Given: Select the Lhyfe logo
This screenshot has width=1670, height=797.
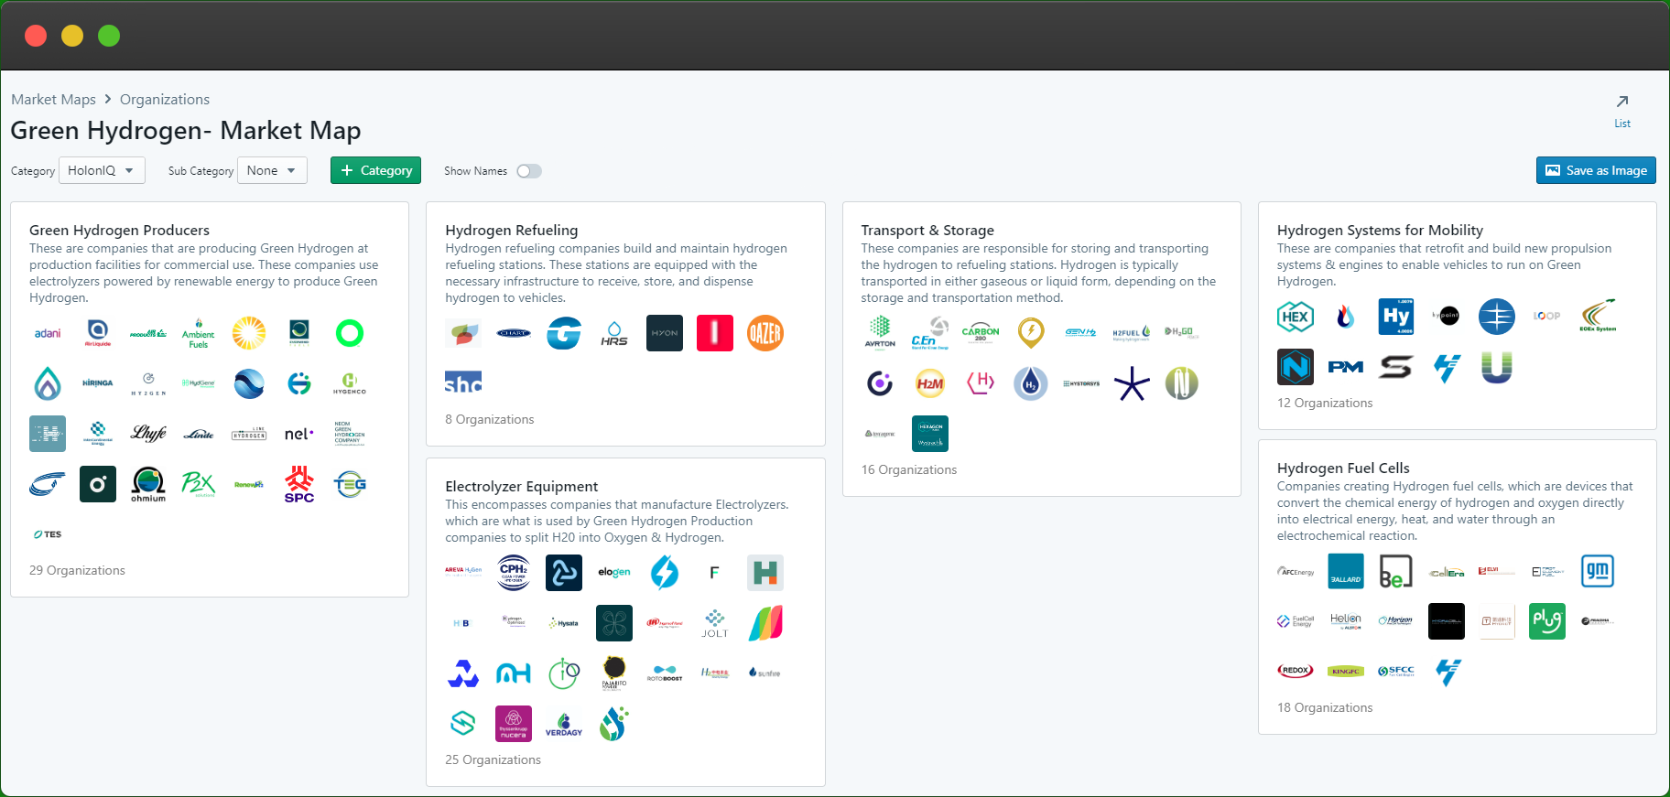Looking at the screenshot, I should pyautogui.click(x=148, y=434).
